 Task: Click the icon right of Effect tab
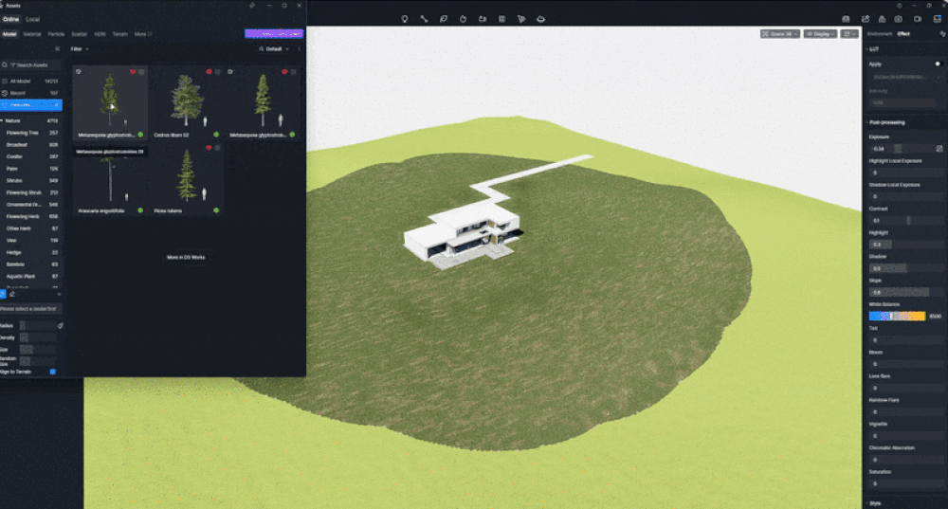tap(942, 34)
